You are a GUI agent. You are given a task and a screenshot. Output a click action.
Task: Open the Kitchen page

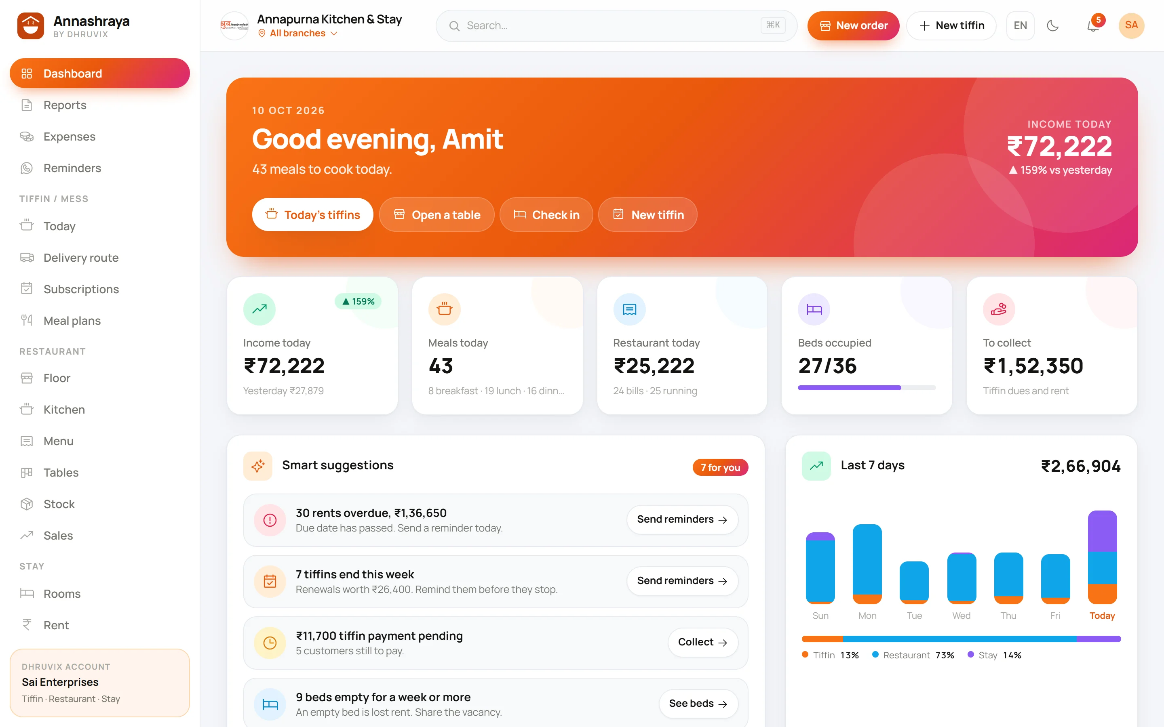[99, 410]
